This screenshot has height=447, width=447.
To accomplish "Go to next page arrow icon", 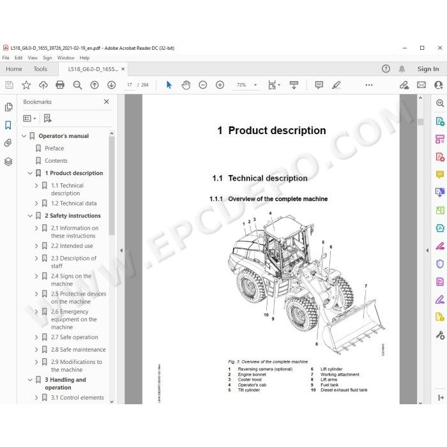I will pos(112,85).
